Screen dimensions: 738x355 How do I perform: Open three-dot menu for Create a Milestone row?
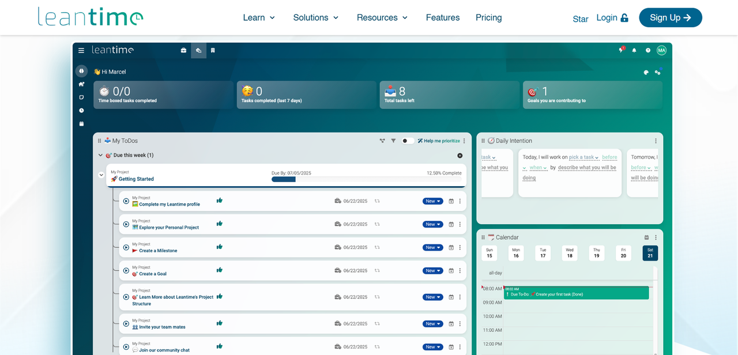point(460,247)
